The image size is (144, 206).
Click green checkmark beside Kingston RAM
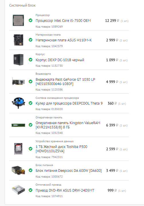click(x=31, y=125)
